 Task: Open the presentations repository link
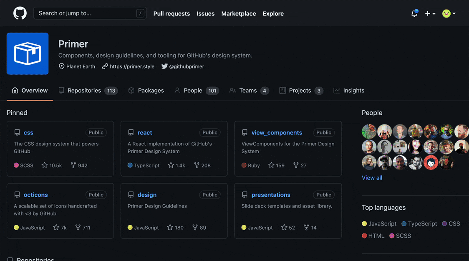click(271, 195)
